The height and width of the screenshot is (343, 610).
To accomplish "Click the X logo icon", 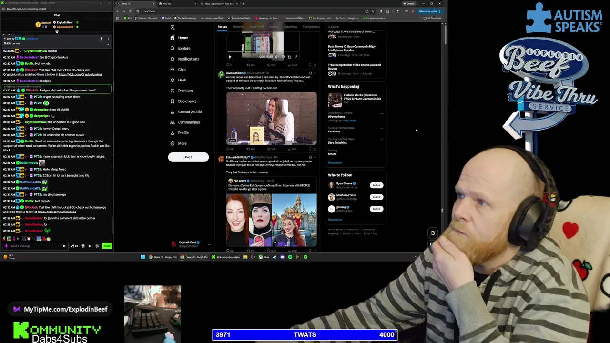I will [x=173, y=27].
